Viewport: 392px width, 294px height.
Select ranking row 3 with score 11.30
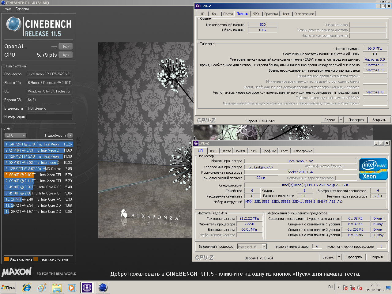point(39,156)
